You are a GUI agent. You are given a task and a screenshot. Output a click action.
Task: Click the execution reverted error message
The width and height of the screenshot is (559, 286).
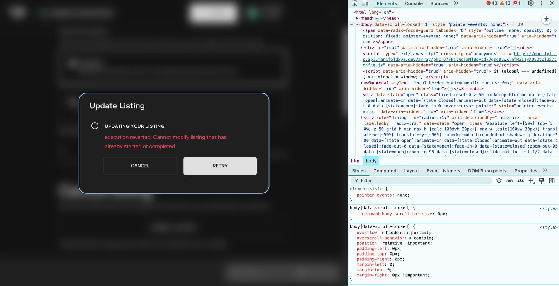[x=166, y=142]
